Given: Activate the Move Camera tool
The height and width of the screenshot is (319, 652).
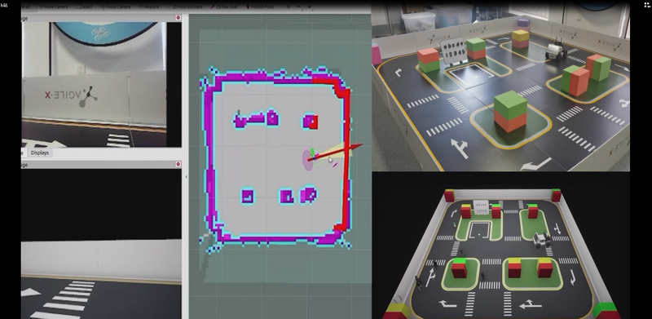Looking at the screenshot, I should point(54,7).
